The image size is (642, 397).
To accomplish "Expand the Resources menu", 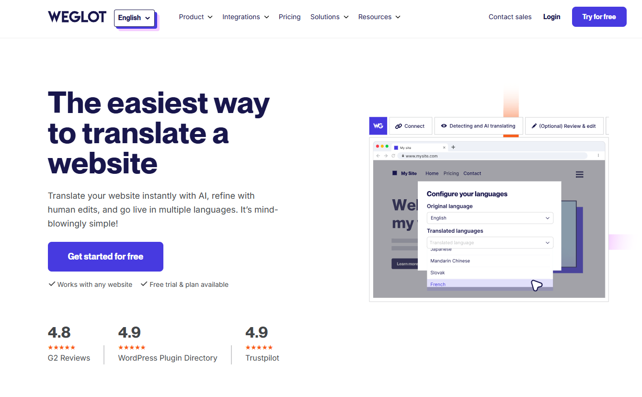I will (379, 17).
